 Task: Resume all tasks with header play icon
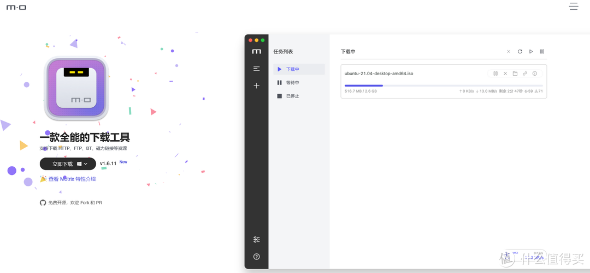(531, 52)
